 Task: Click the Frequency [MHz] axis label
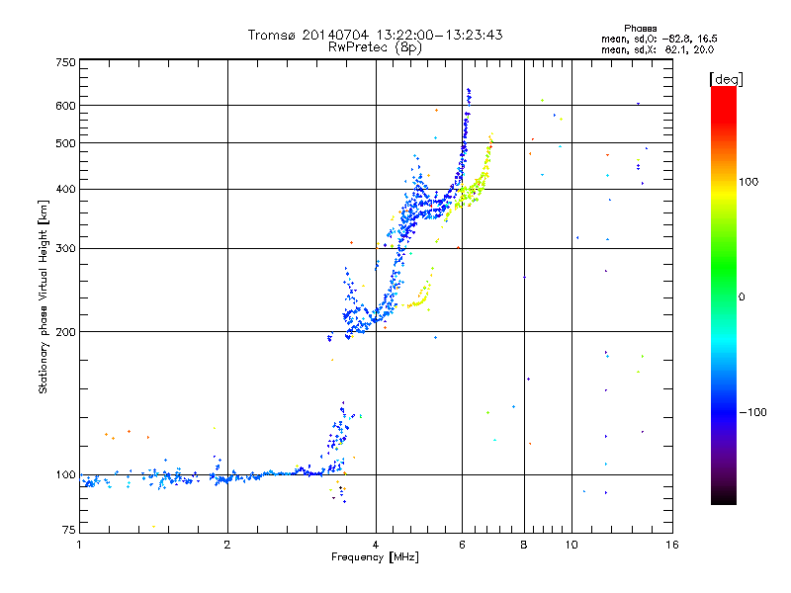click(x=375, y=558)
